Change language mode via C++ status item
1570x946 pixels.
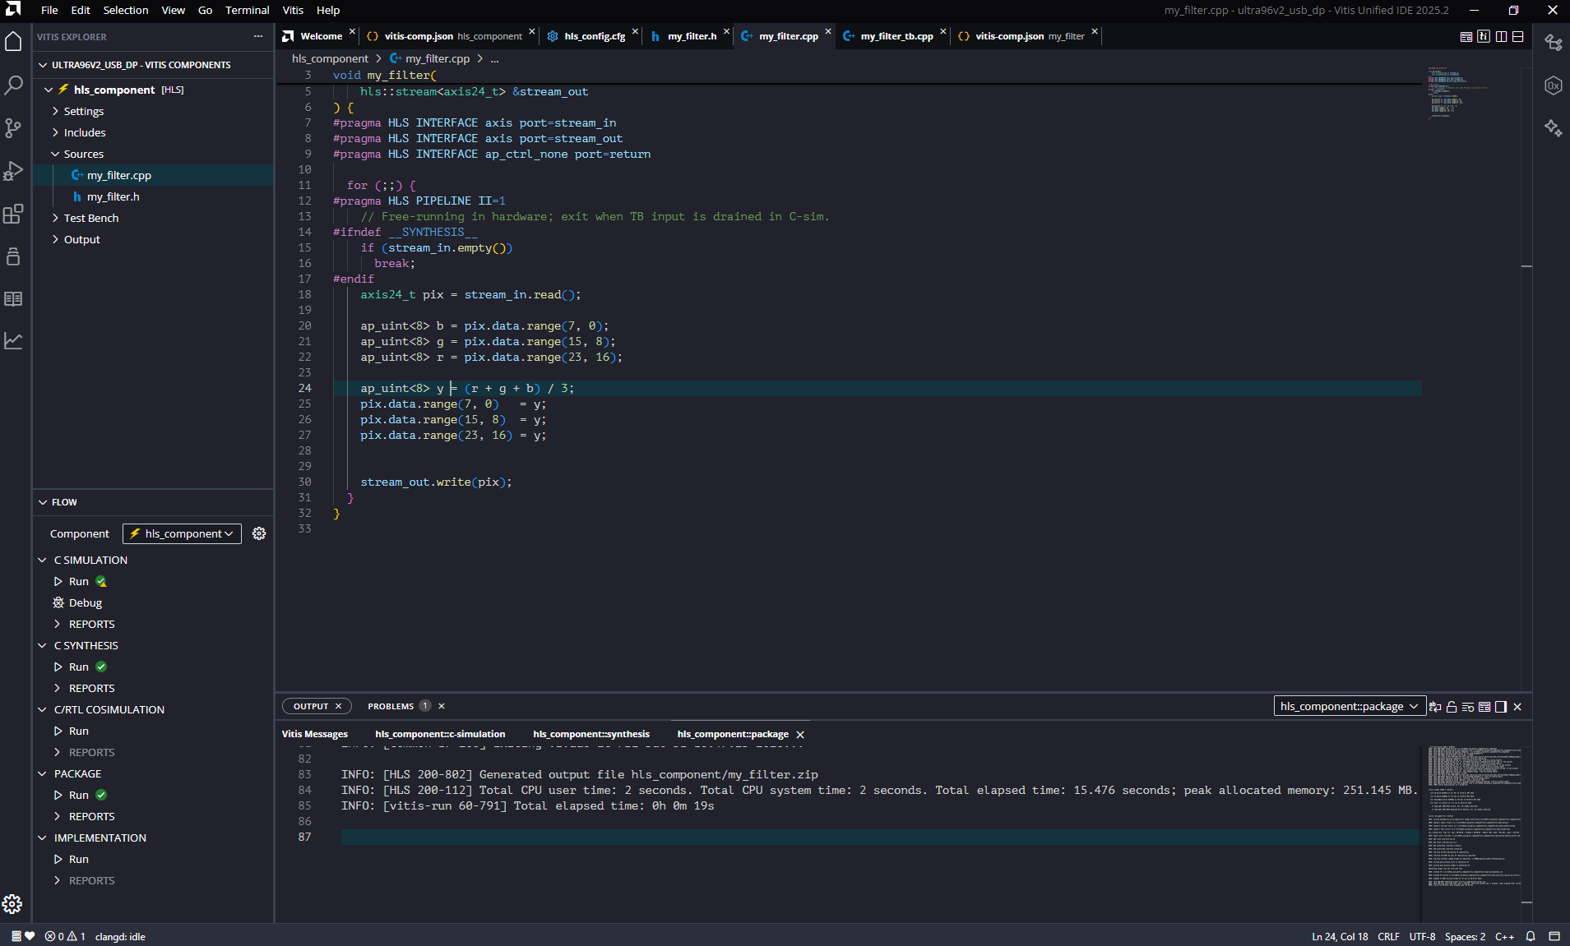tap(1504, 936)
